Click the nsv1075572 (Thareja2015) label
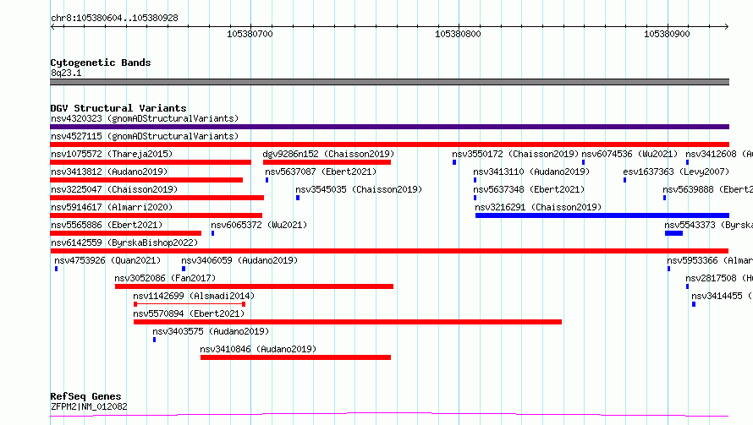The height and width of the screenshot is (425, 753). click(112, 154)
